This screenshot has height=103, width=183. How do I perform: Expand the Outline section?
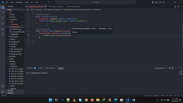(10, 91)
